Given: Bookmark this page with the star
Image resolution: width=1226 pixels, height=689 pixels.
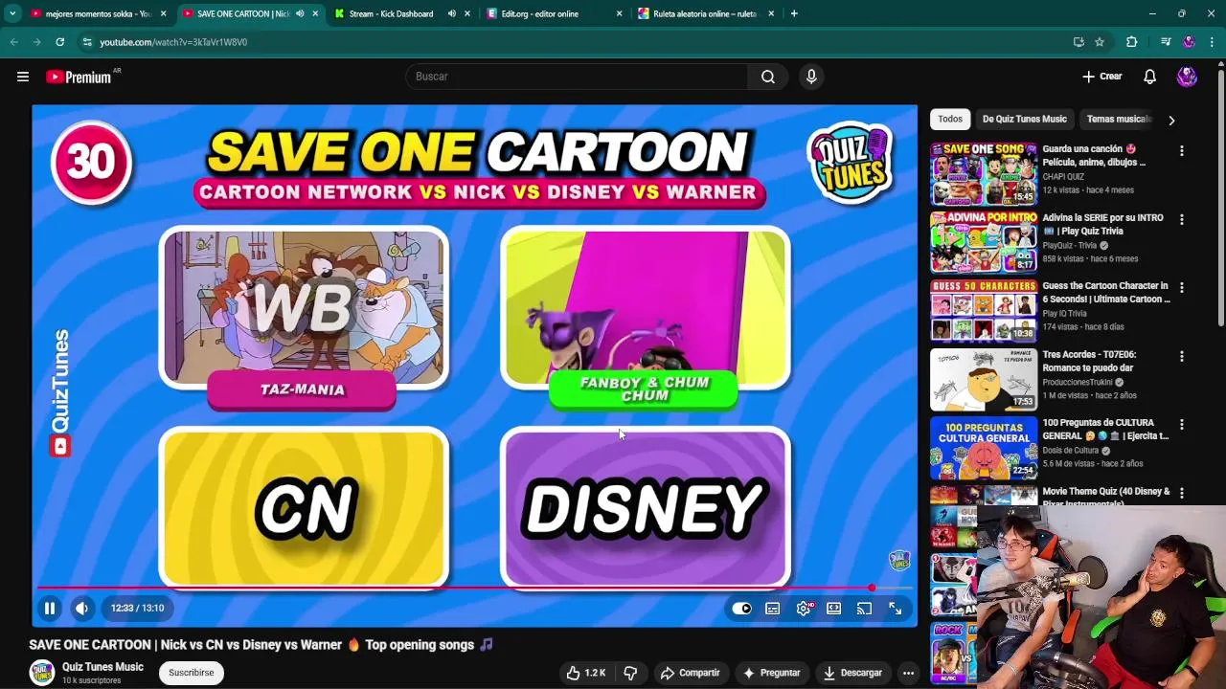Looking at the screenshot, I should (x=1100, y=42).
